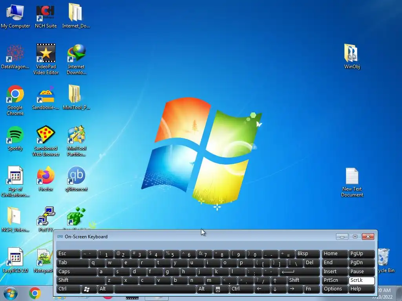Click the q key
This screenshot has height=301, width=402.
click(97, 263)
